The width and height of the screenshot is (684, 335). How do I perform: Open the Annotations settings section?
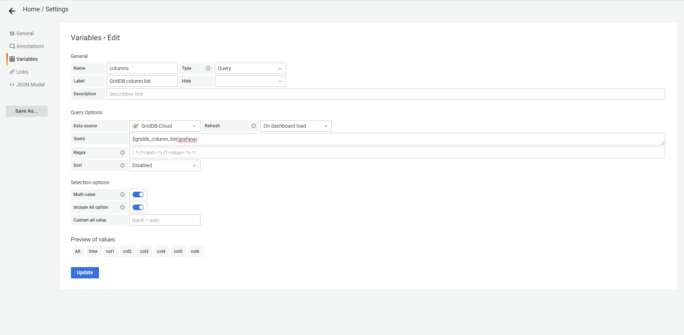30,46
